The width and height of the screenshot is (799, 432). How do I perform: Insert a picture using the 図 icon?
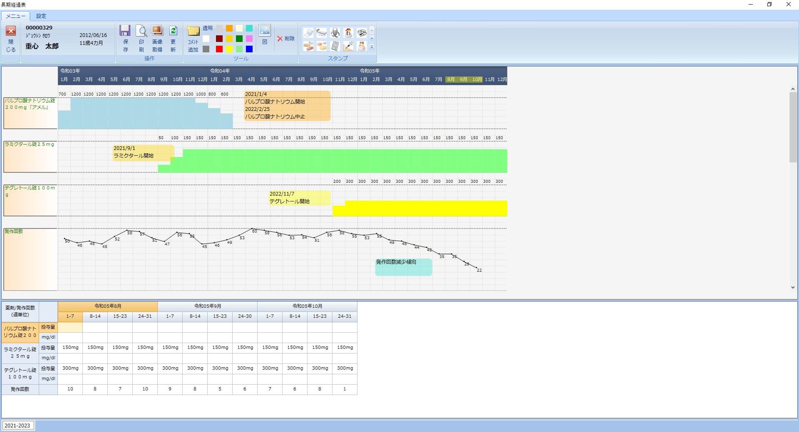[x=264, y=31]
